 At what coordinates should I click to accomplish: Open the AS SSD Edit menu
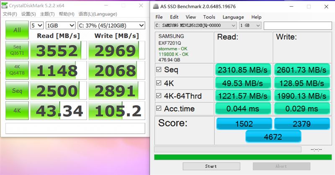coord(174,17)
